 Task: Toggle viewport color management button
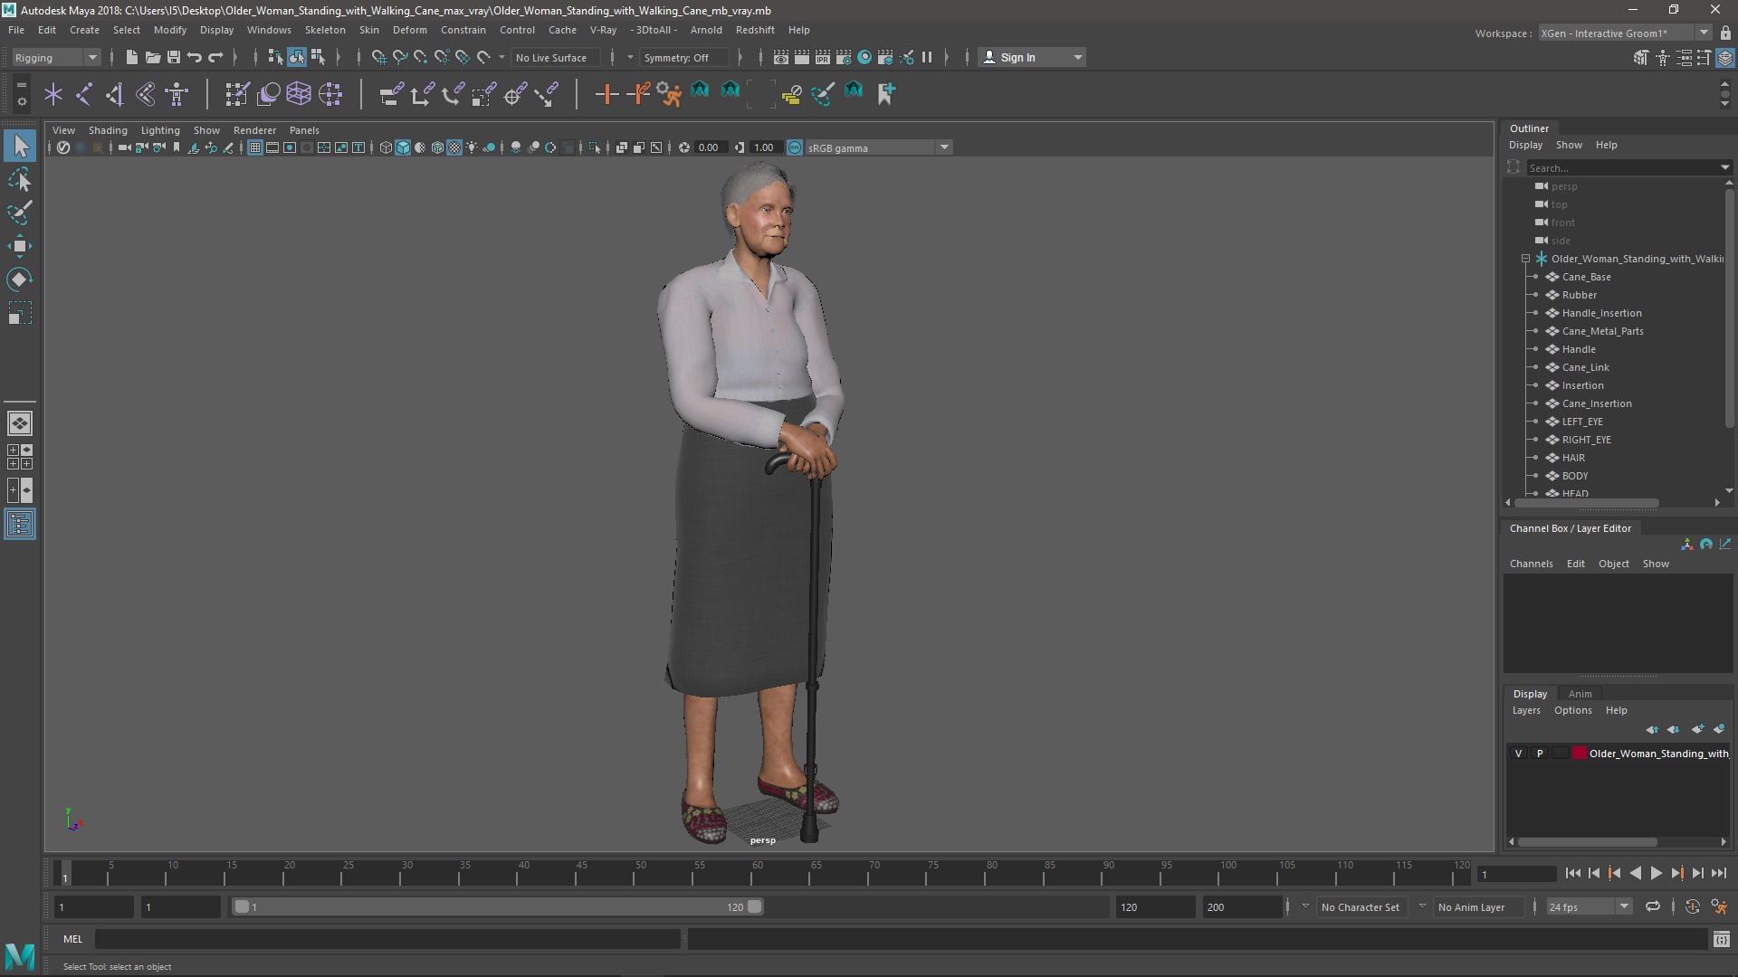pos(794,147)
